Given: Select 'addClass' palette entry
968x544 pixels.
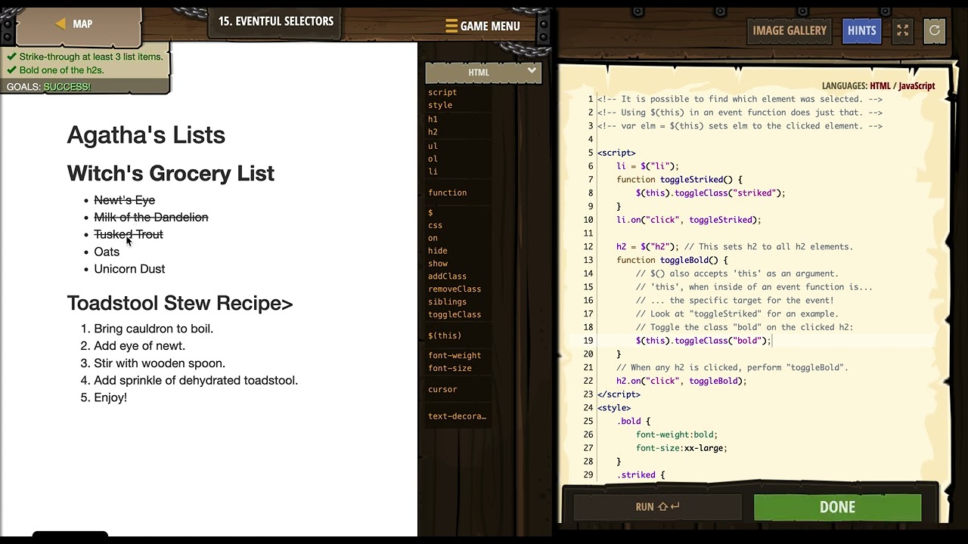Looking at the screenshot, I should (x=447, y=277).
